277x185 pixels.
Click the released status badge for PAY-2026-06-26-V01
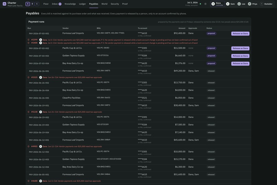click(211, 71)
